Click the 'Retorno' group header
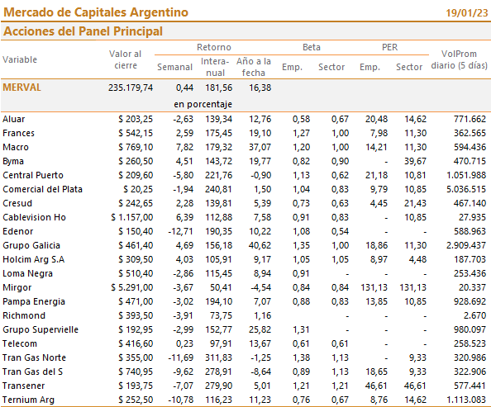491x407 pixels. (x=214, y=47)
